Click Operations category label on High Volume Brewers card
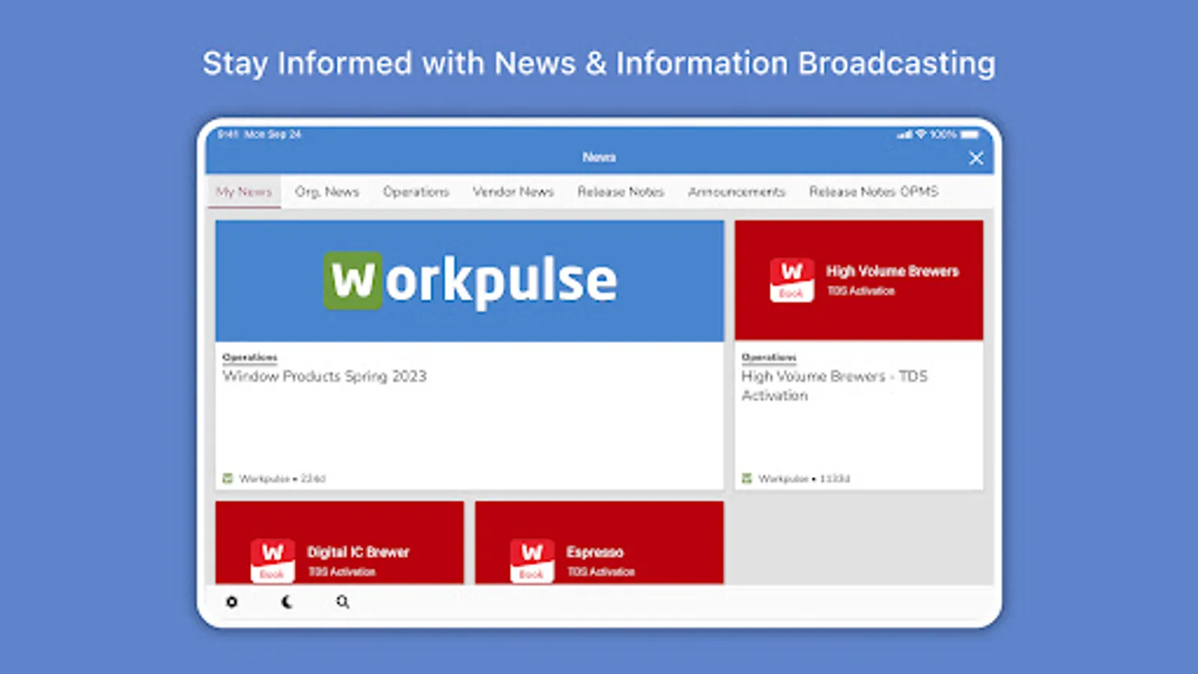Screen dimensions: 1198x674 769,357
